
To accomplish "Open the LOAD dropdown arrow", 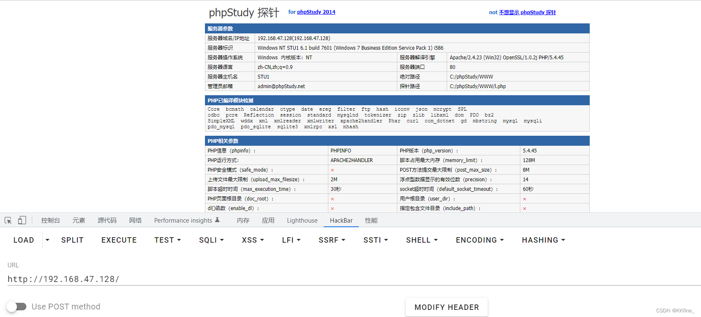I will point(47,240).
